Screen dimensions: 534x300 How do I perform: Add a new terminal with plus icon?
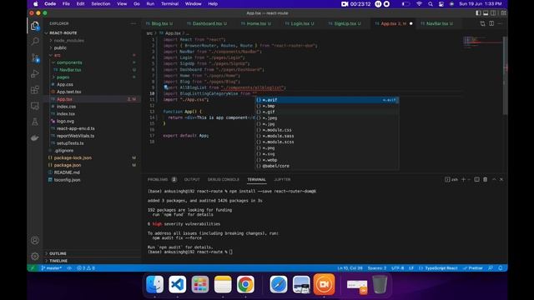click(x=463, y=179)
